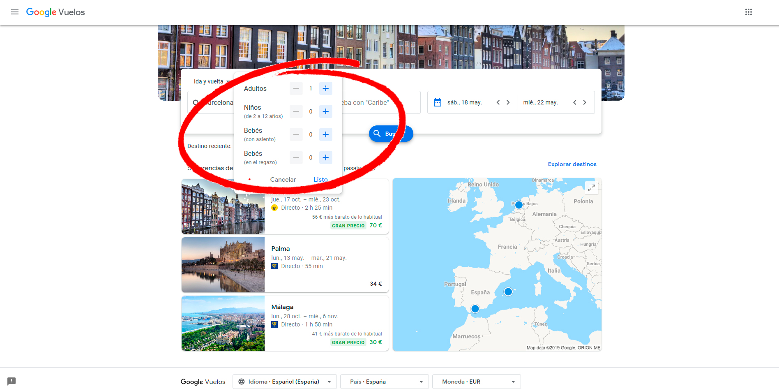Add one child in Niños row
The image size is (779, 391).
[x=325, y=111]
